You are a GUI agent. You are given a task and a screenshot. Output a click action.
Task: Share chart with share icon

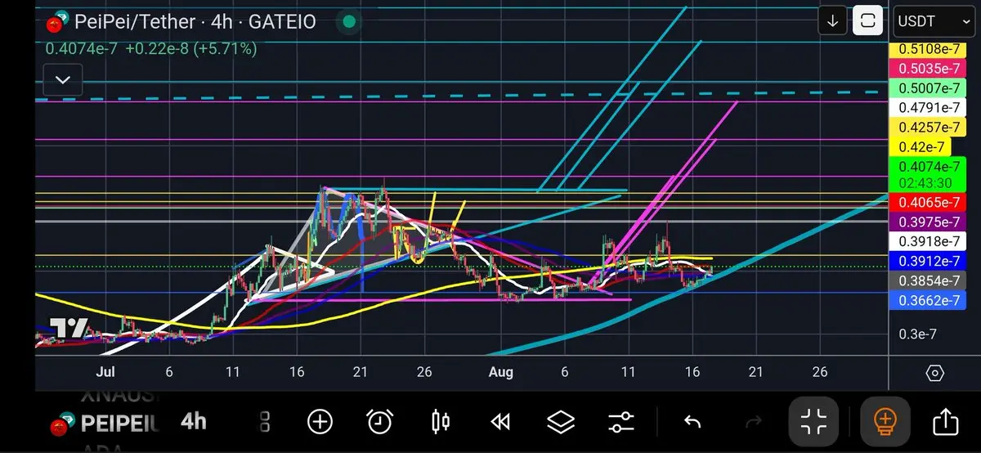coord(946,422)
